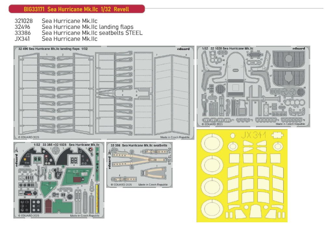
Task: Click vertical eduard logo on instrument panel fret
Action: pos(17,160)
